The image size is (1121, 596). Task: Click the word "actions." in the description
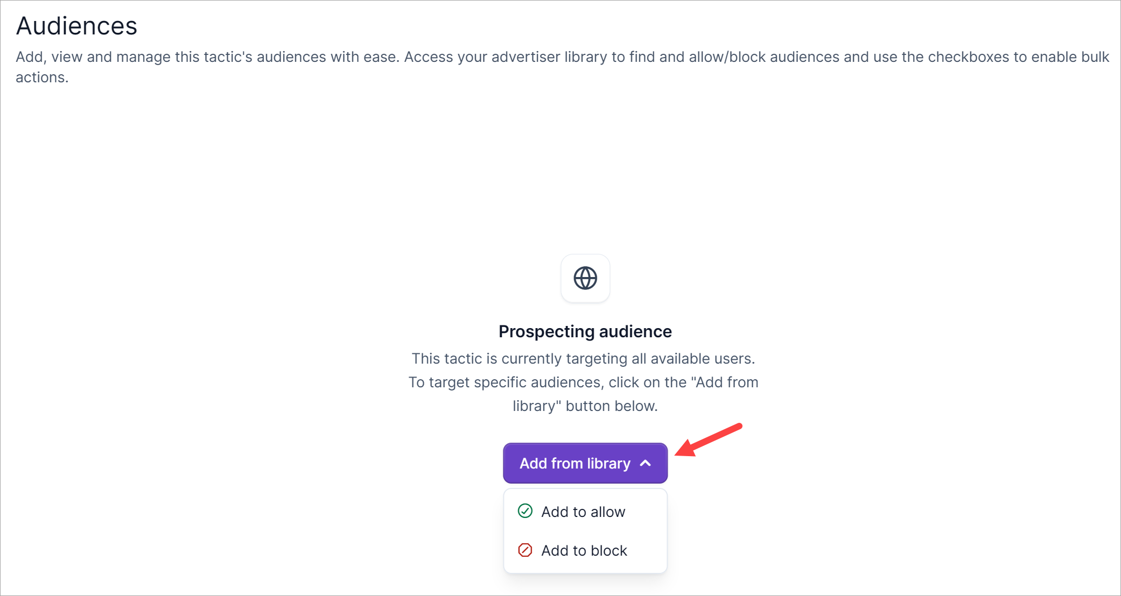click(42, 77)
